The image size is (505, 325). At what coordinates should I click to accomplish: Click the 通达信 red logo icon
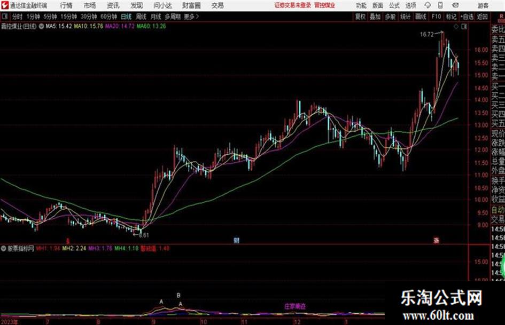tap(5, 5)
